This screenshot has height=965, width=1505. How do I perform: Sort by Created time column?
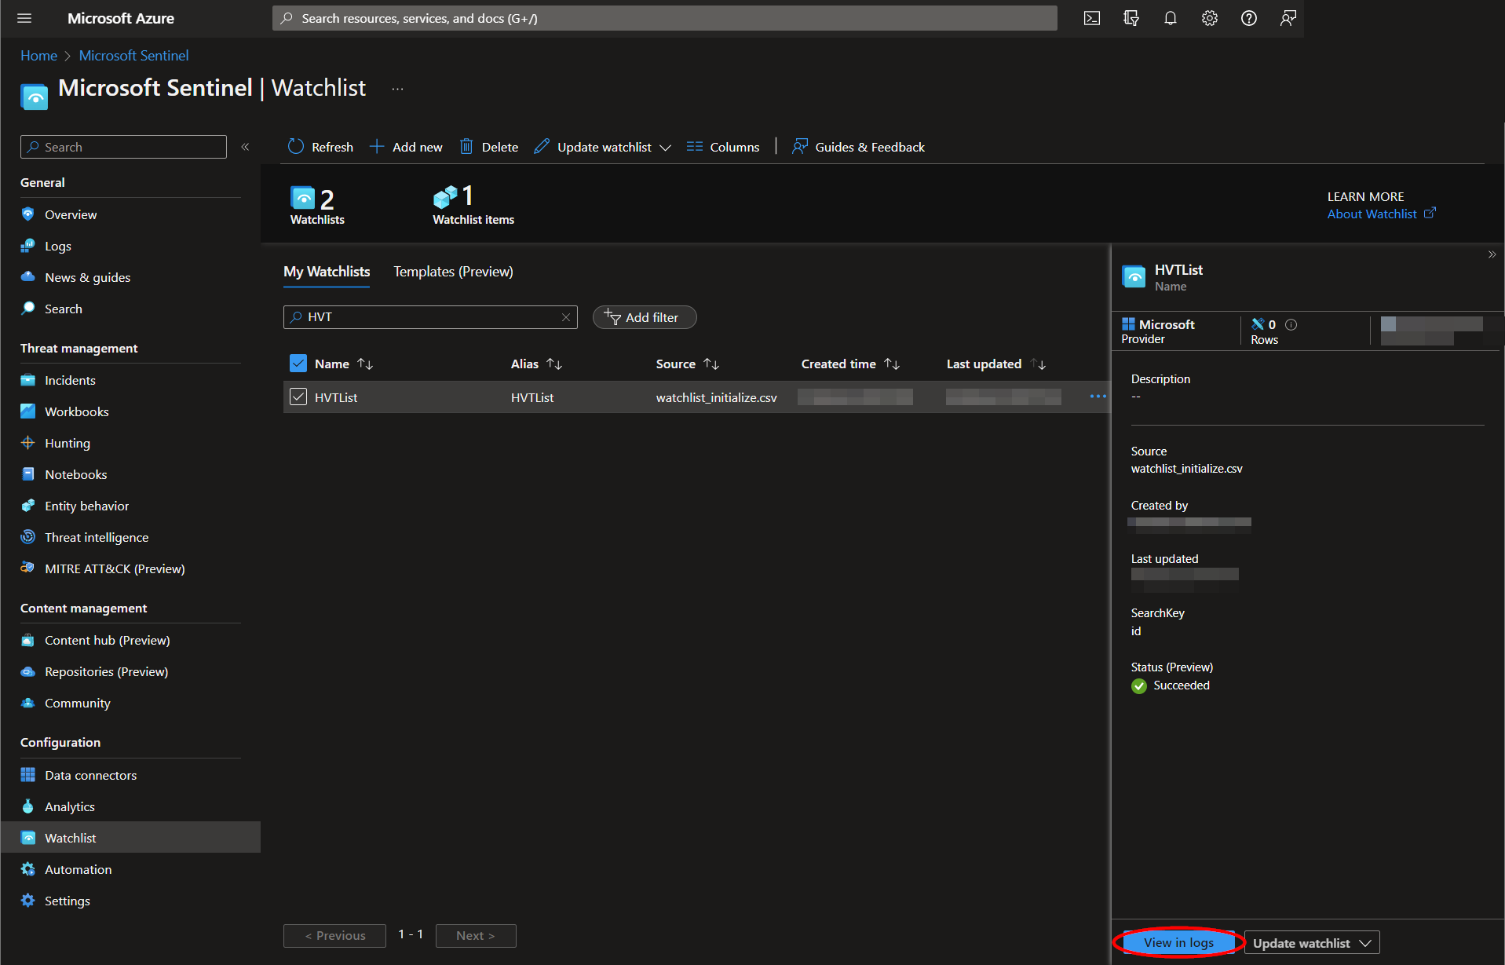[x=850, y=364]
